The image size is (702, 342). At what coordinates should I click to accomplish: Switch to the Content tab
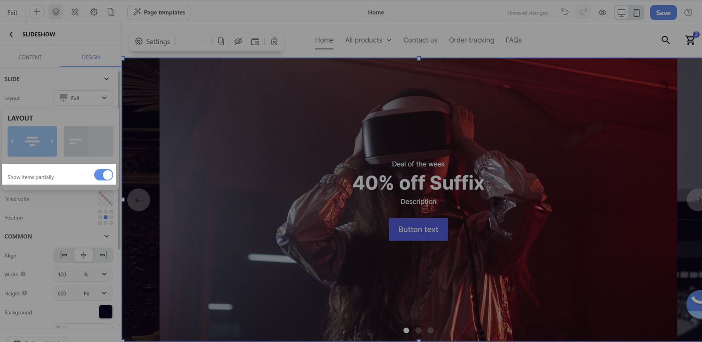[30, 57]
